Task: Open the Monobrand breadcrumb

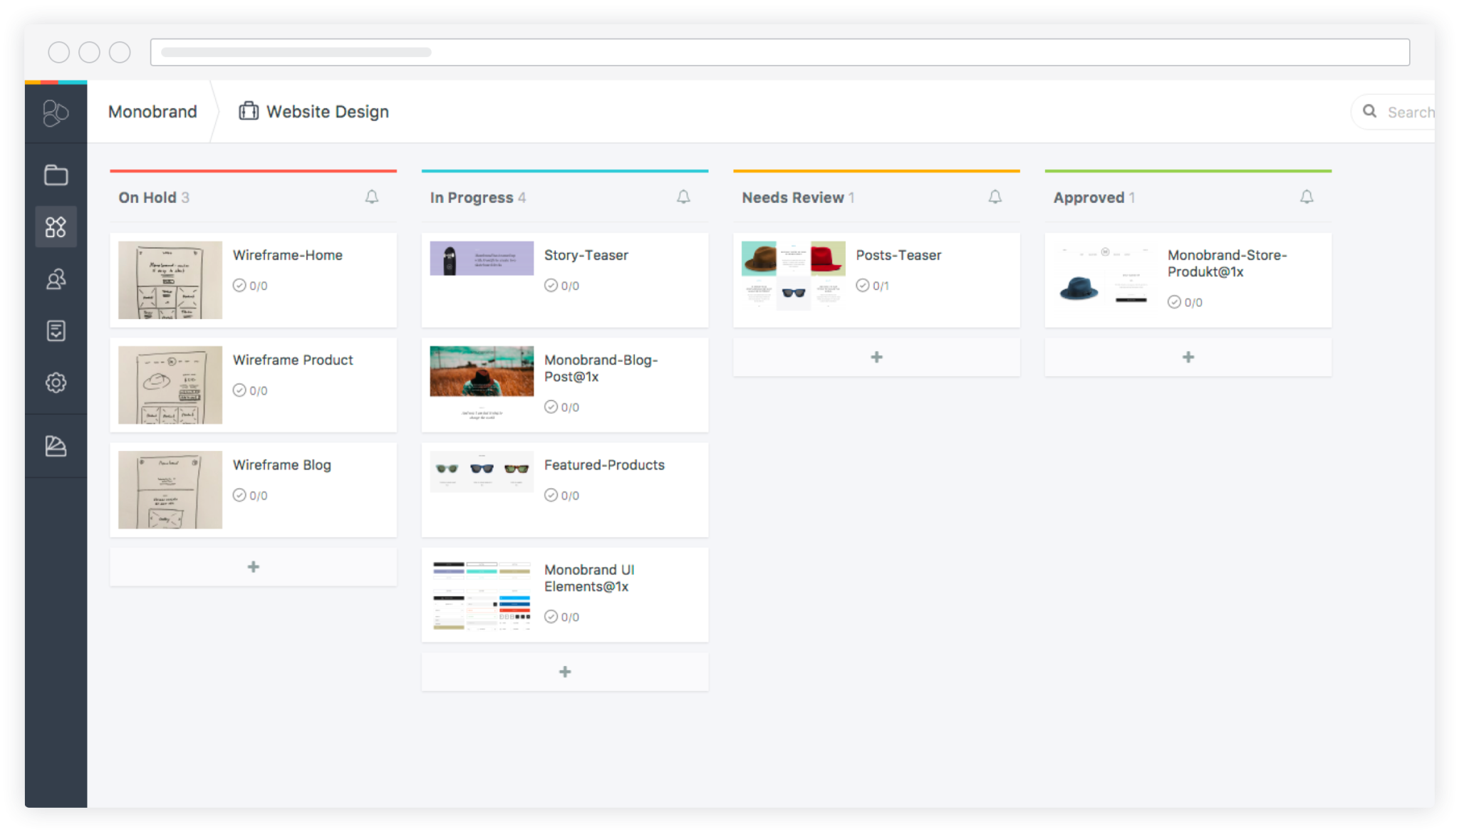Action: (x=152, y=111)
